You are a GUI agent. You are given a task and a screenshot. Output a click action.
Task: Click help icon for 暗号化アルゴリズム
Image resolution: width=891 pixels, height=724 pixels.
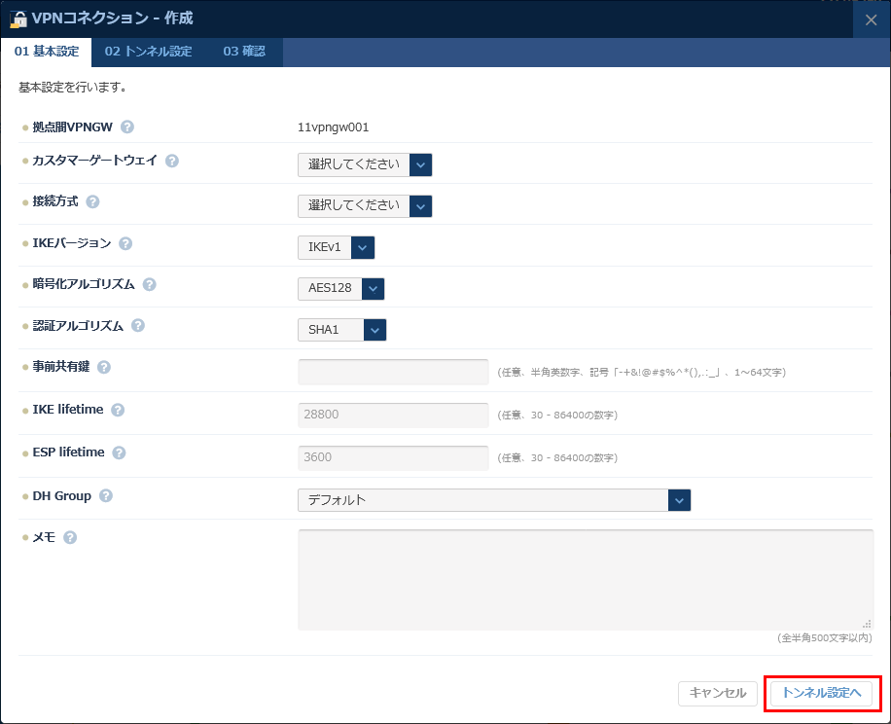click(x=150, y=284)
